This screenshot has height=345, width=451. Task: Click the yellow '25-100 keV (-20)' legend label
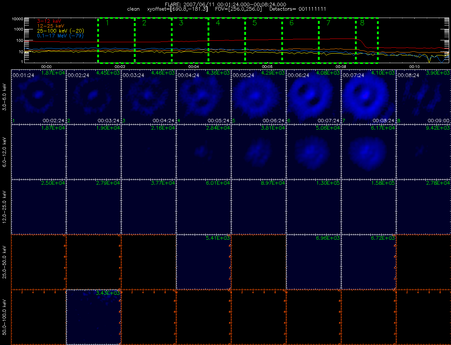(x=60, y=31)
